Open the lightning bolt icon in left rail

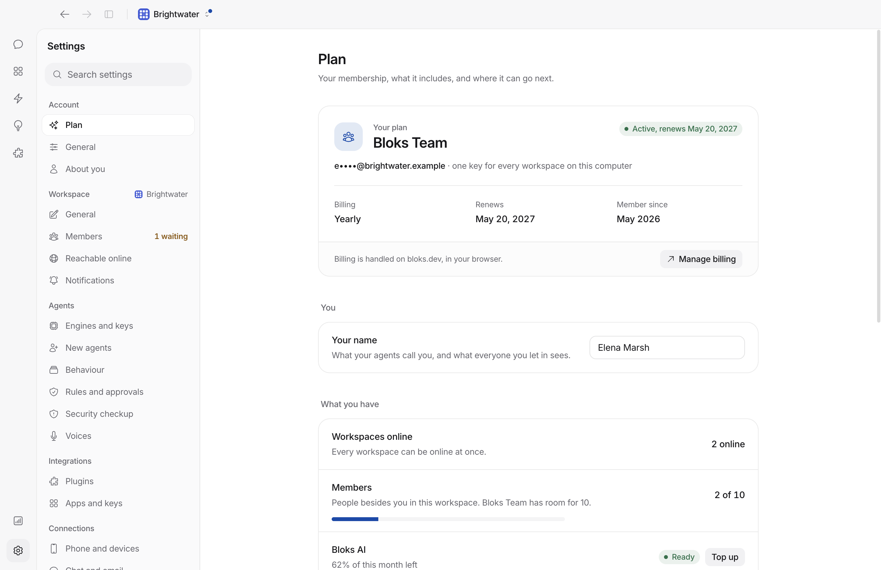pyautogui.click(x=18, y=98)
